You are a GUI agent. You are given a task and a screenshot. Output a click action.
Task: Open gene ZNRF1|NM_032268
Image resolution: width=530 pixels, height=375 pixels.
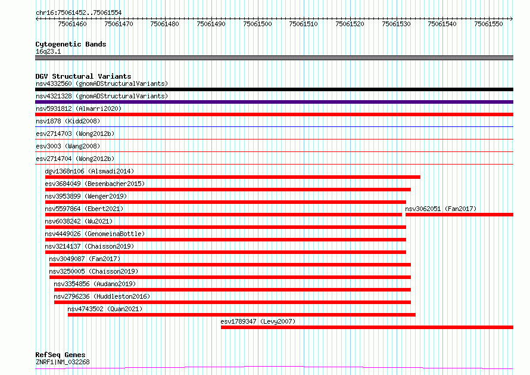63,362
